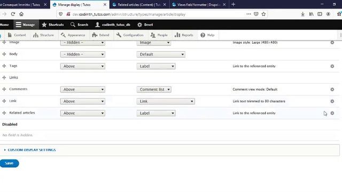Screen dimensions: 342x192
Task: Open the Pocket save icon in address bar
Action: [x=256, y=14]
